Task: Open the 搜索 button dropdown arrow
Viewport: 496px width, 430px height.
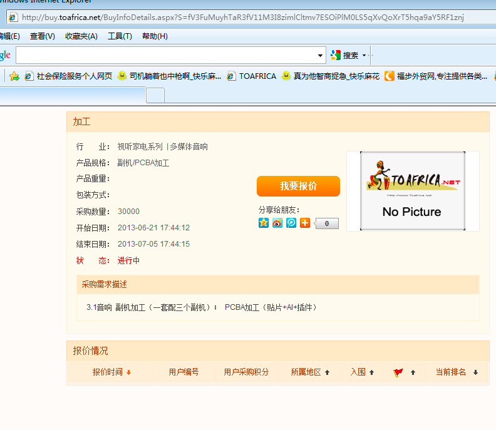Action: (x=364, y=55)
